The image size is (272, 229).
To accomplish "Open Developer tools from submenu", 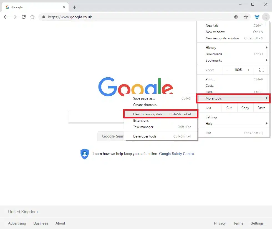I will point(161,136).
